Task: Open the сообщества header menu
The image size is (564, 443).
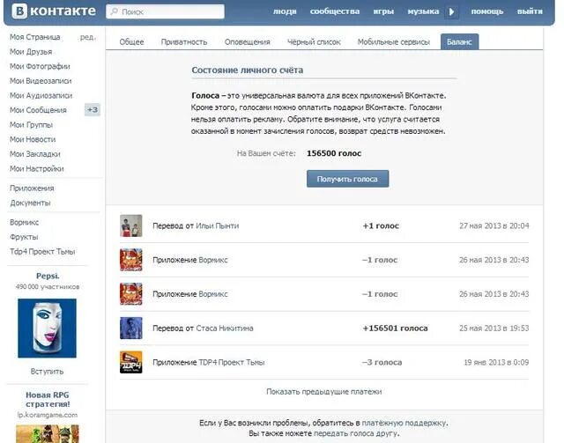Action: click(x=335, y=11)
